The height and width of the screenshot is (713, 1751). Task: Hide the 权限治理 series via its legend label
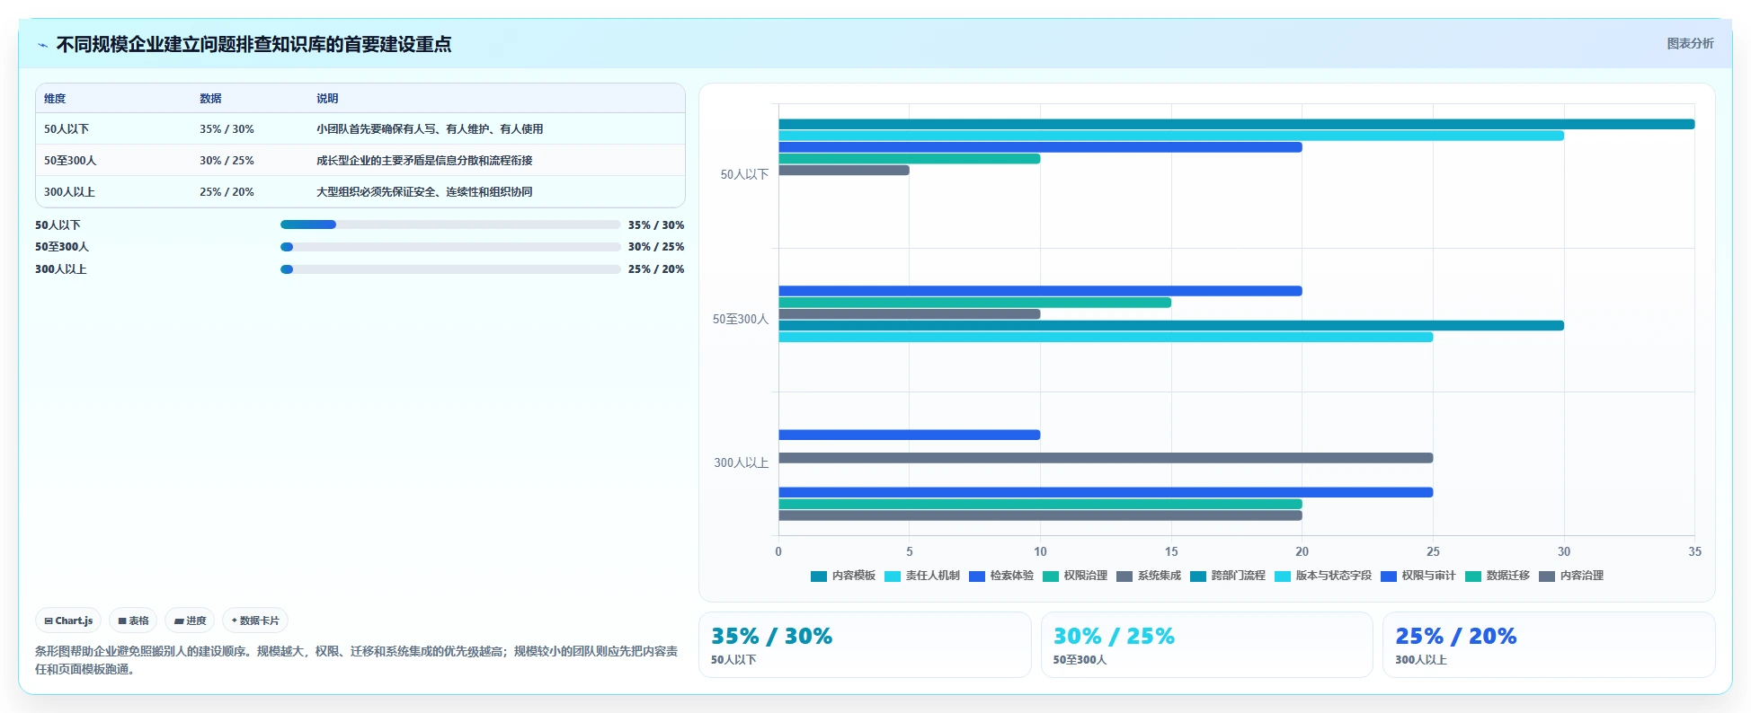(x=1085, y=576)
